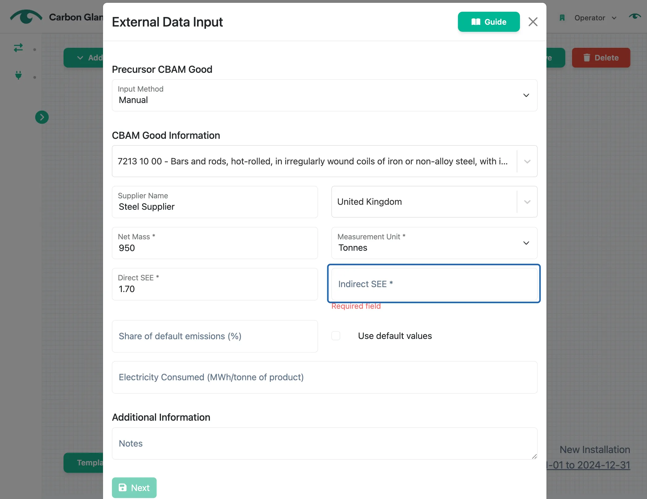647x499 pixels.
Task: Click the Next save button
Action: [x=134, y=488]
